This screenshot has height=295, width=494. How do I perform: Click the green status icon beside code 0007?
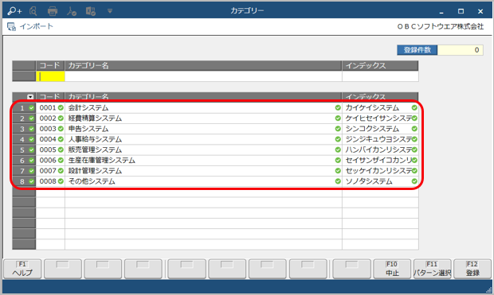61,171
